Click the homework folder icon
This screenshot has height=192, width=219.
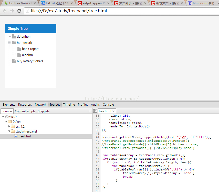point(14,43)
